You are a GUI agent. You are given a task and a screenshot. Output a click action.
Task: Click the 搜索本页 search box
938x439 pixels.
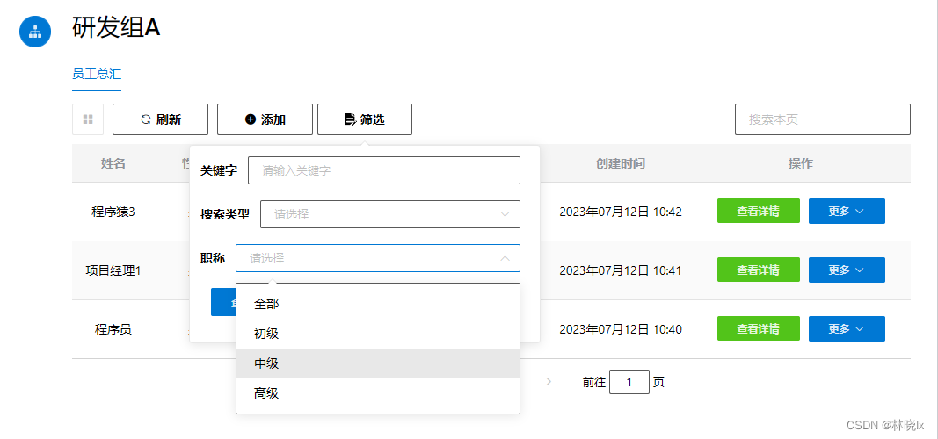pyautogui.click(x=822, y=119)
